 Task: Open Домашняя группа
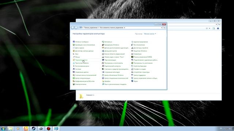point(109,51)
